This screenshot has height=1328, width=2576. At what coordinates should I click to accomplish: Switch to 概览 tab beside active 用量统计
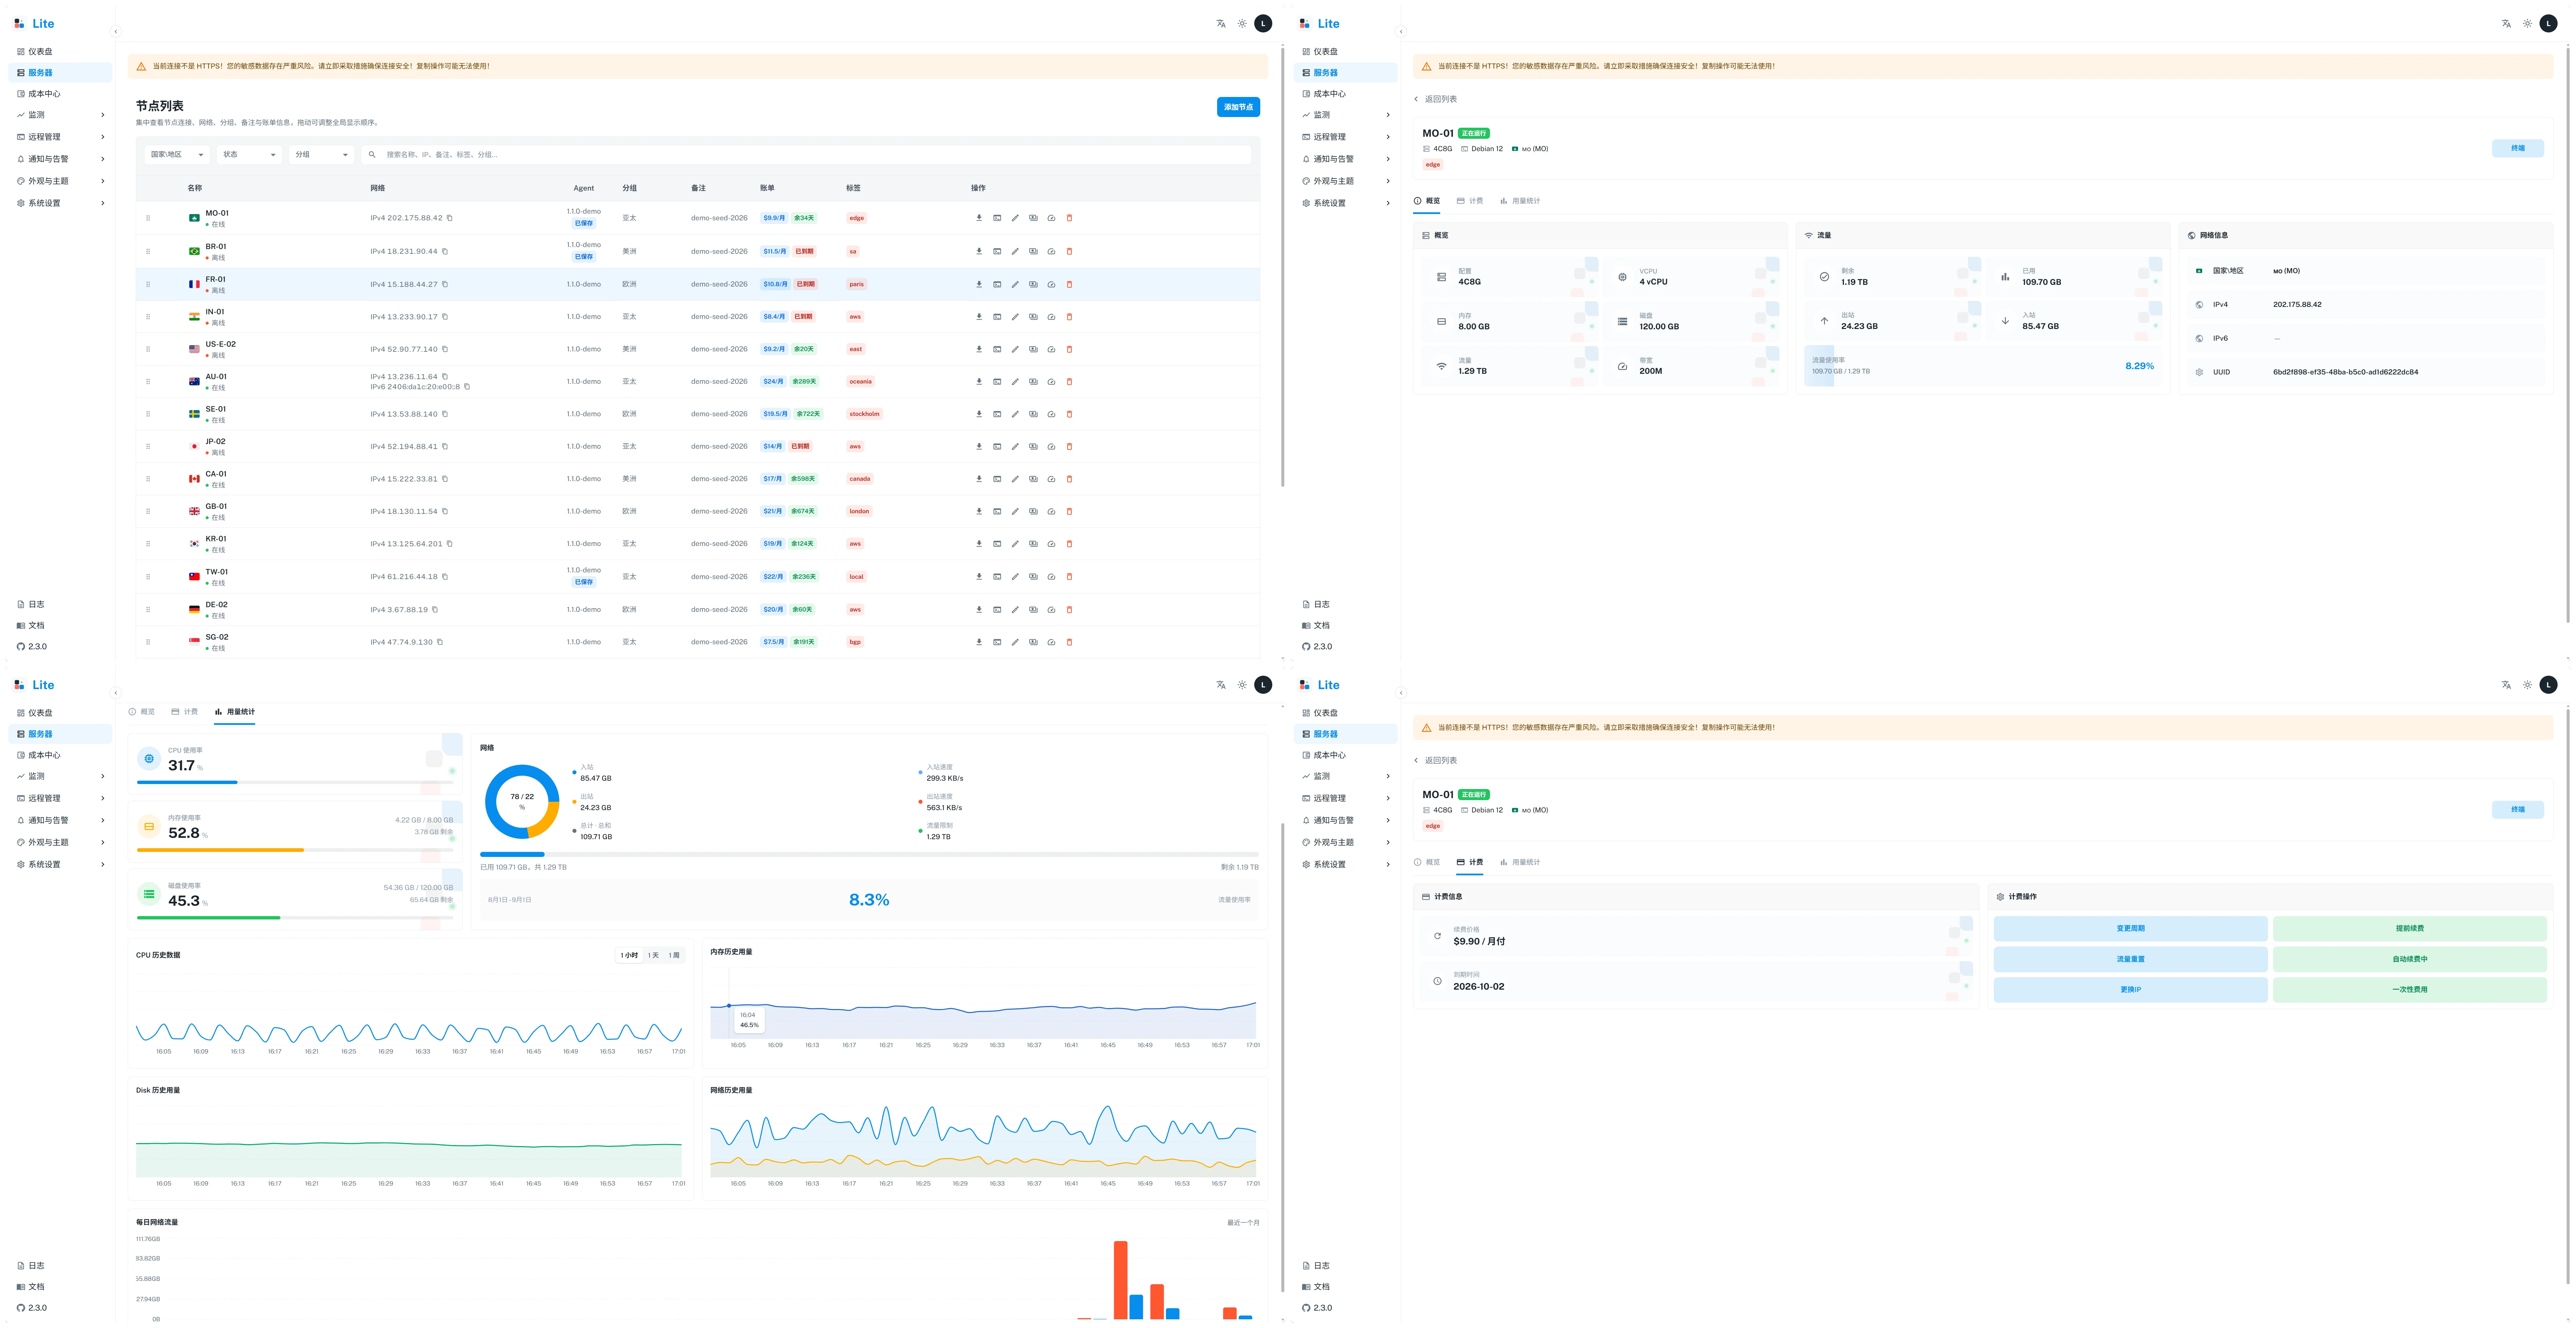[142, 712]
